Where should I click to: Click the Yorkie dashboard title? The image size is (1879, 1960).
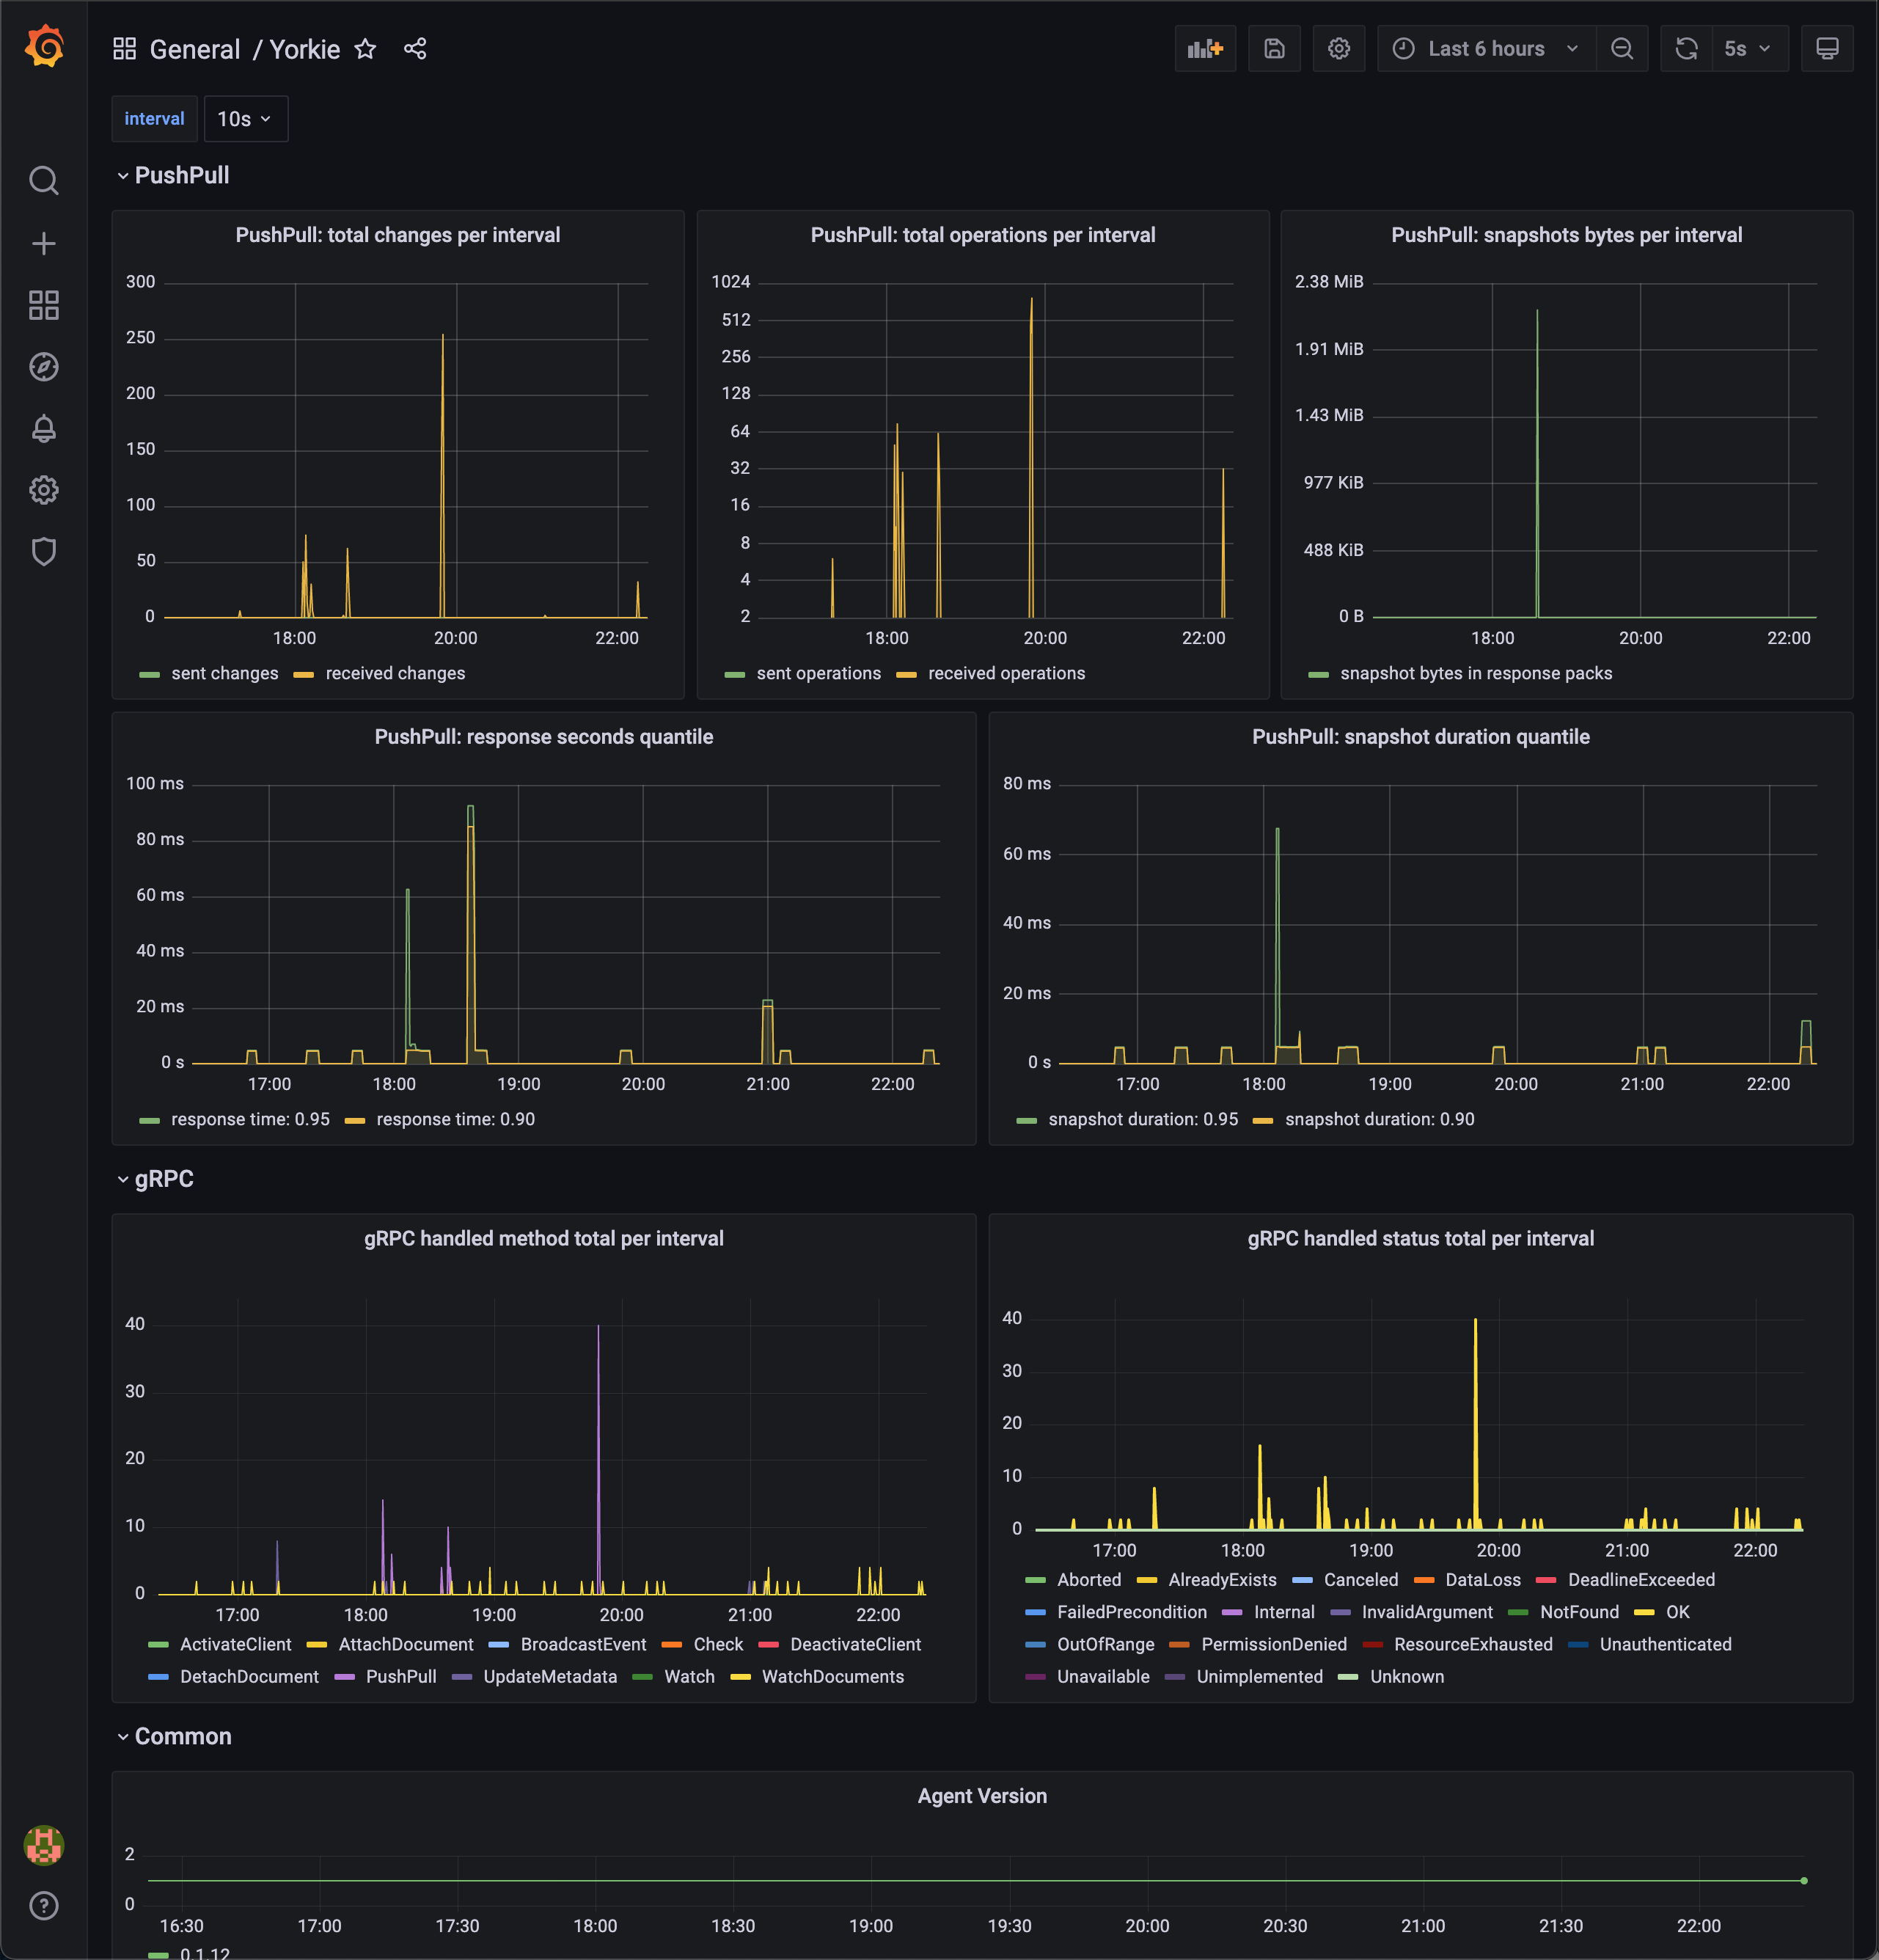pyautogui.click(x=304, y=49)
